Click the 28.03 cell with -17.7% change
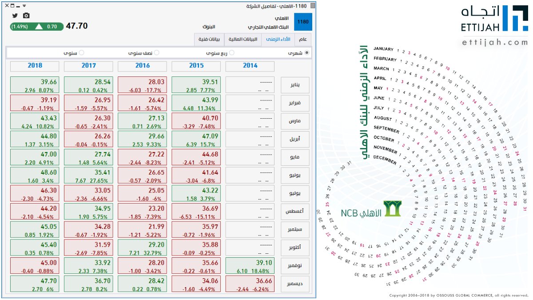 (143, 85)
